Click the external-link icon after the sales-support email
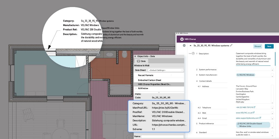 click(x=260, y=118)
